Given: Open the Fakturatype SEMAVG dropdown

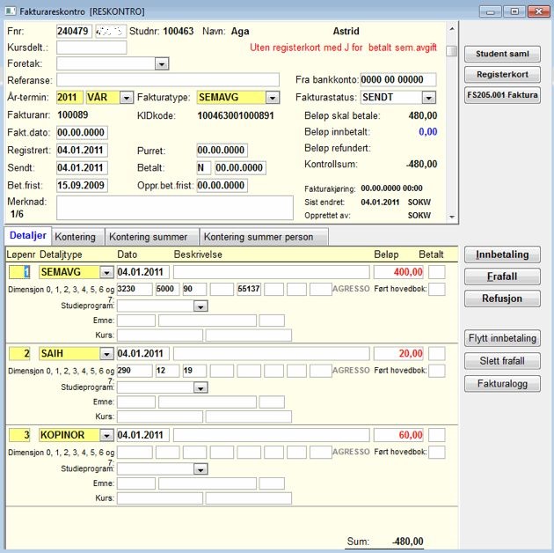Looking at the screenshot, I should point(273,97).
